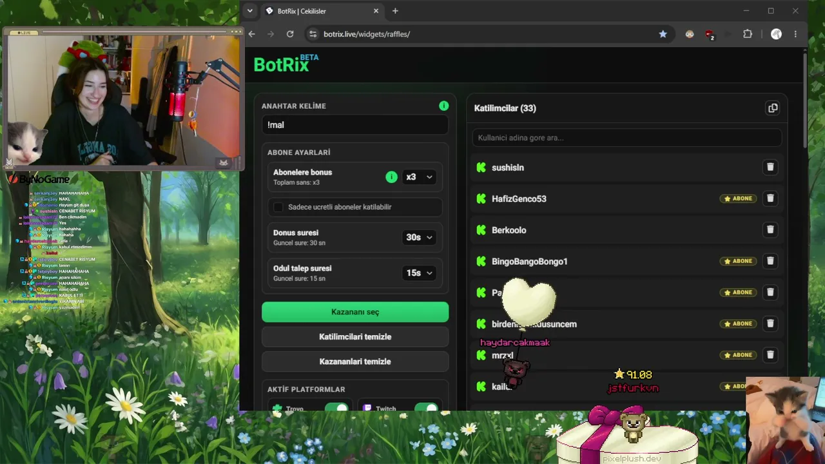This screenshot has height=464, width=825.
Task: Open the Abonelere bonus x3 dropdown
Action: tap(418, 177)
